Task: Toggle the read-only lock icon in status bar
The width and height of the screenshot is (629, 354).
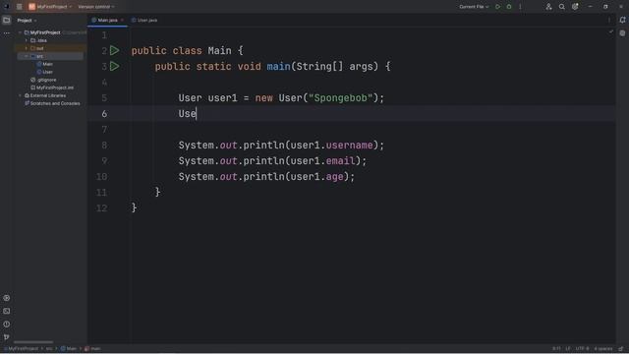Action: [621, 349]
